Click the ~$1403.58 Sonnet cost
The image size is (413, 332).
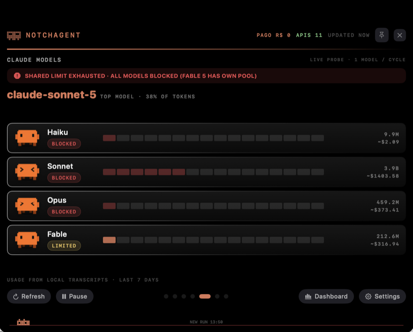(x=383, y=176)
